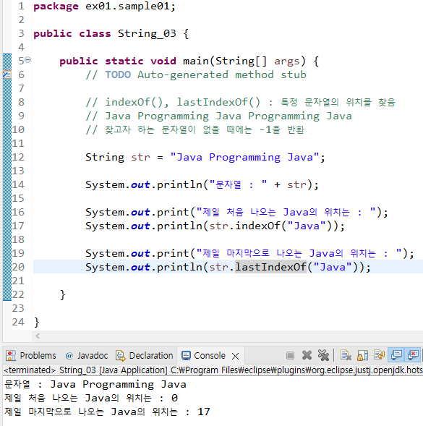Click the Javadoc @ icon
This screenshot has height=426, width=423.
tap(69, 356)
